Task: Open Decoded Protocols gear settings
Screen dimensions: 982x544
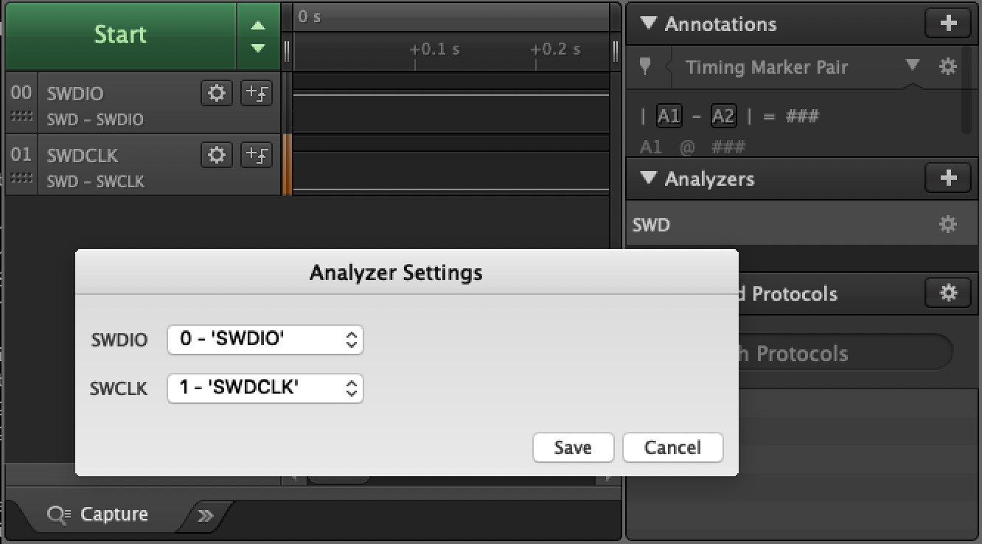Action: coord(948,293)
